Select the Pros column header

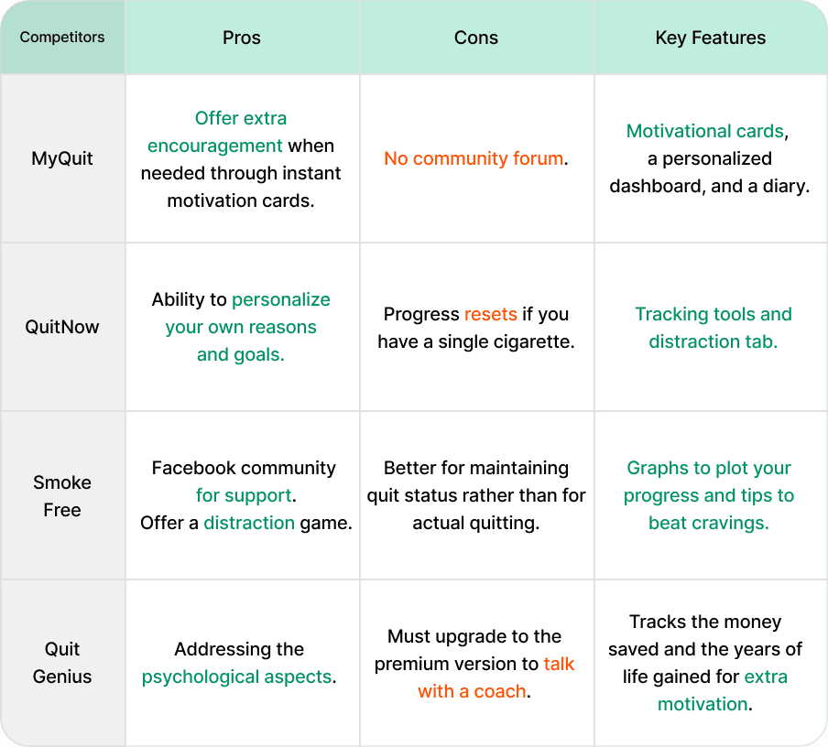point(241,38)
